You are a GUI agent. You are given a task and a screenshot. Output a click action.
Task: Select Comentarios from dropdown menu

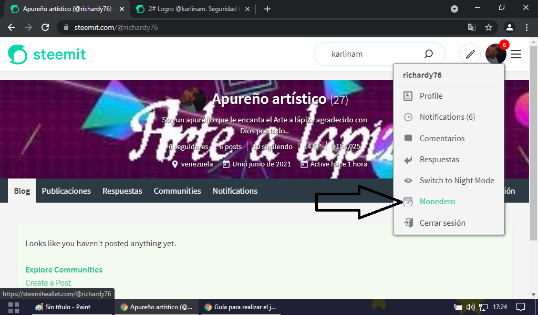pos(449,139)
